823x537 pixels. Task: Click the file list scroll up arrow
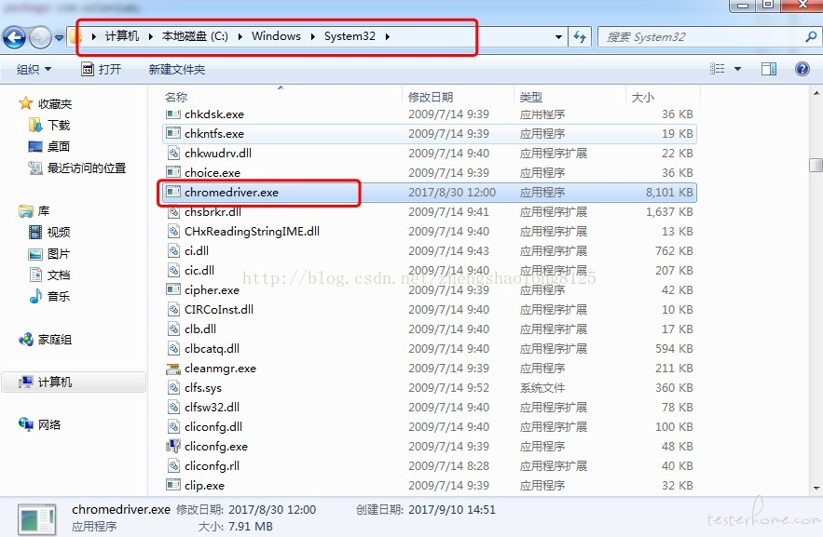coord(816,93)
